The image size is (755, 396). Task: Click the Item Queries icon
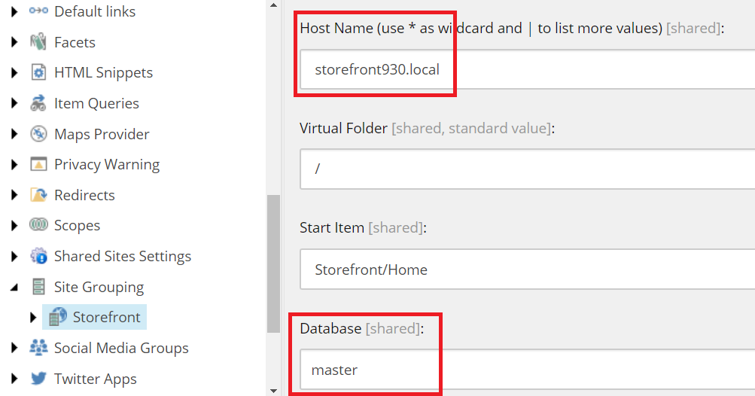click(x=38, y=104)
